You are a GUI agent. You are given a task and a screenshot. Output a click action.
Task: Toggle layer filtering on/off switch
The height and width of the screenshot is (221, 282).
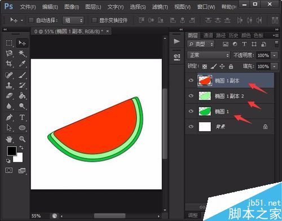coord(276,44)
